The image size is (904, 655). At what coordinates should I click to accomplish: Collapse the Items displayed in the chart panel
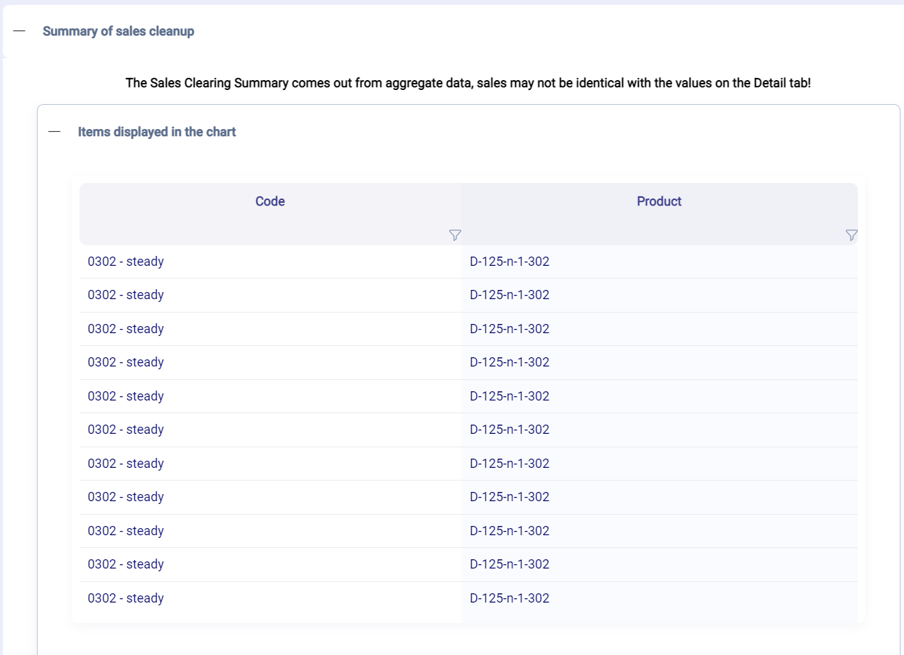(55, 132)
